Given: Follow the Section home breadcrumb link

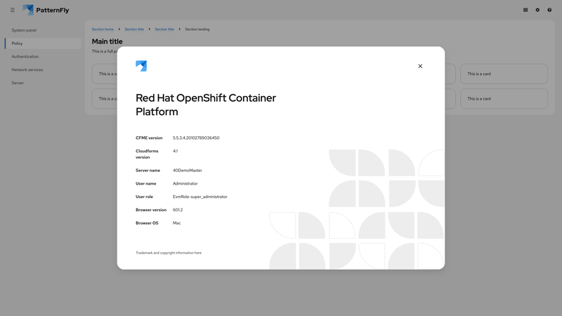Looking at the screenshot, I should (x=103, y=29).
